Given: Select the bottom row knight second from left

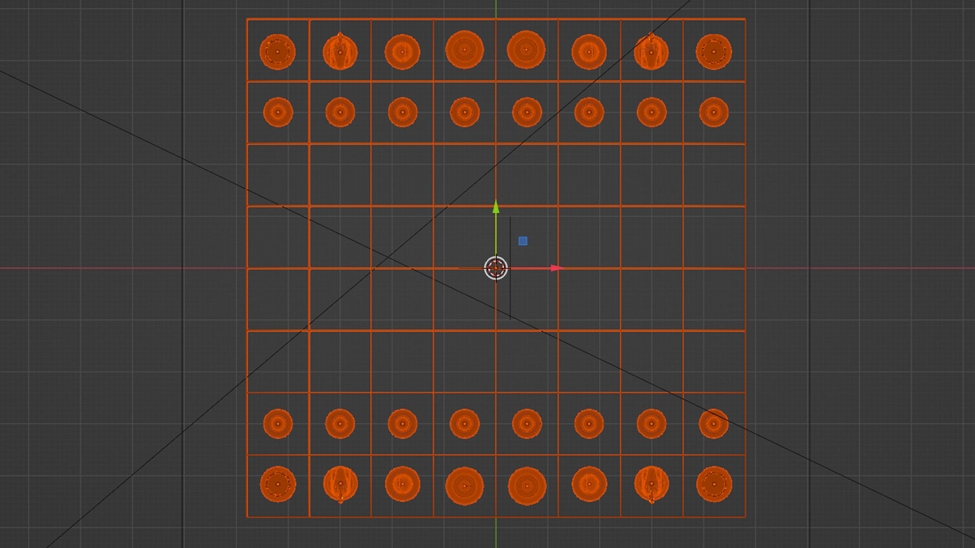Looking at the screenshot, I should tap(340, 484).
